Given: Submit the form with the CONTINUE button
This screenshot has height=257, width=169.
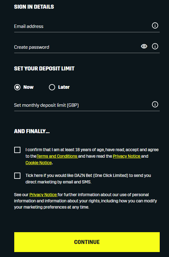Looking at the screenshot, I should point(87,242).
